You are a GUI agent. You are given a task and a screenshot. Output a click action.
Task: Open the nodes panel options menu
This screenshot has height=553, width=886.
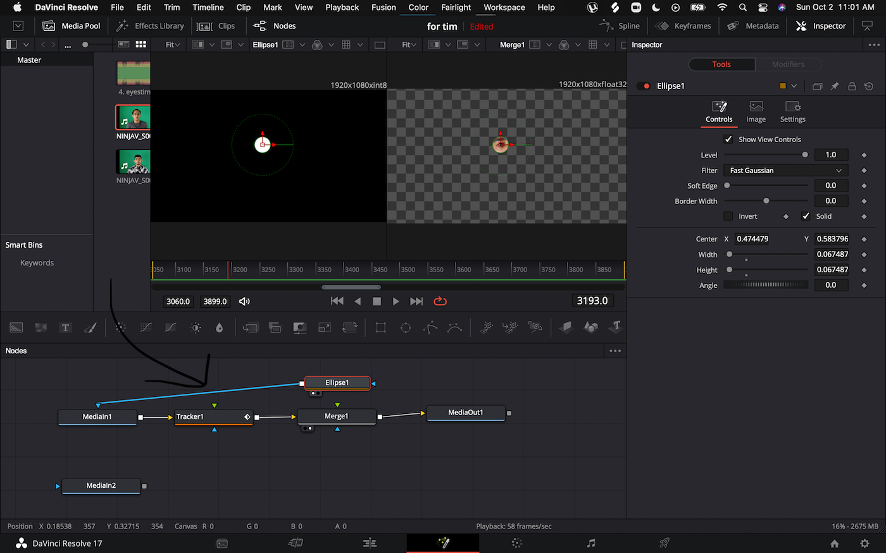click(x=615, y=351)
